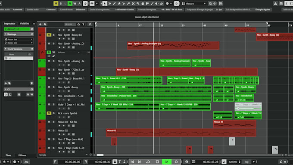Select the Nexus 03 MIDI clip
This screenshot has height=165, width=293.
(234, 124)
